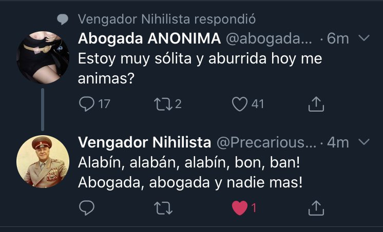Screen dimensions: 383x232
Task: Open options chevron on Abogada ANONIMA tweet
Action: click(x=363, y=38)
